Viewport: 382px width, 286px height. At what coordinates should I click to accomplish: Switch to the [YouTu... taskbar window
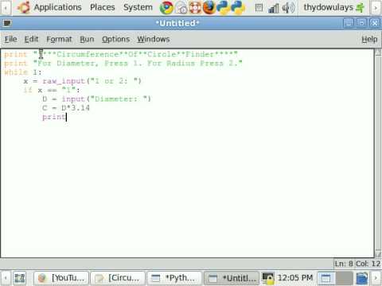(x=61, y=278)
